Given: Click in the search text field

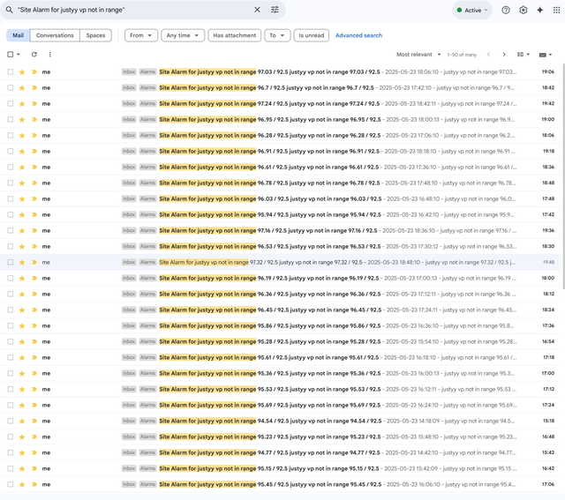Looking at the screenshot, I should [x=133, y=10].
